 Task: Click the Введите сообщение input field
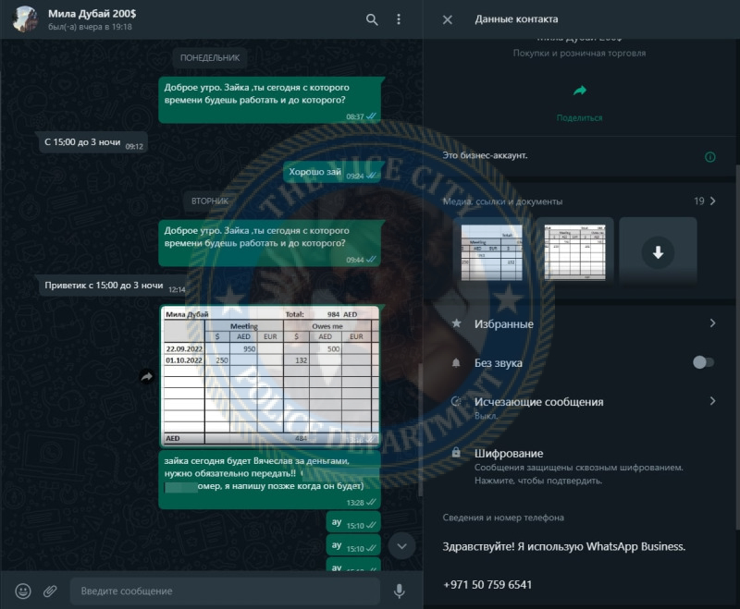[225, 591]
